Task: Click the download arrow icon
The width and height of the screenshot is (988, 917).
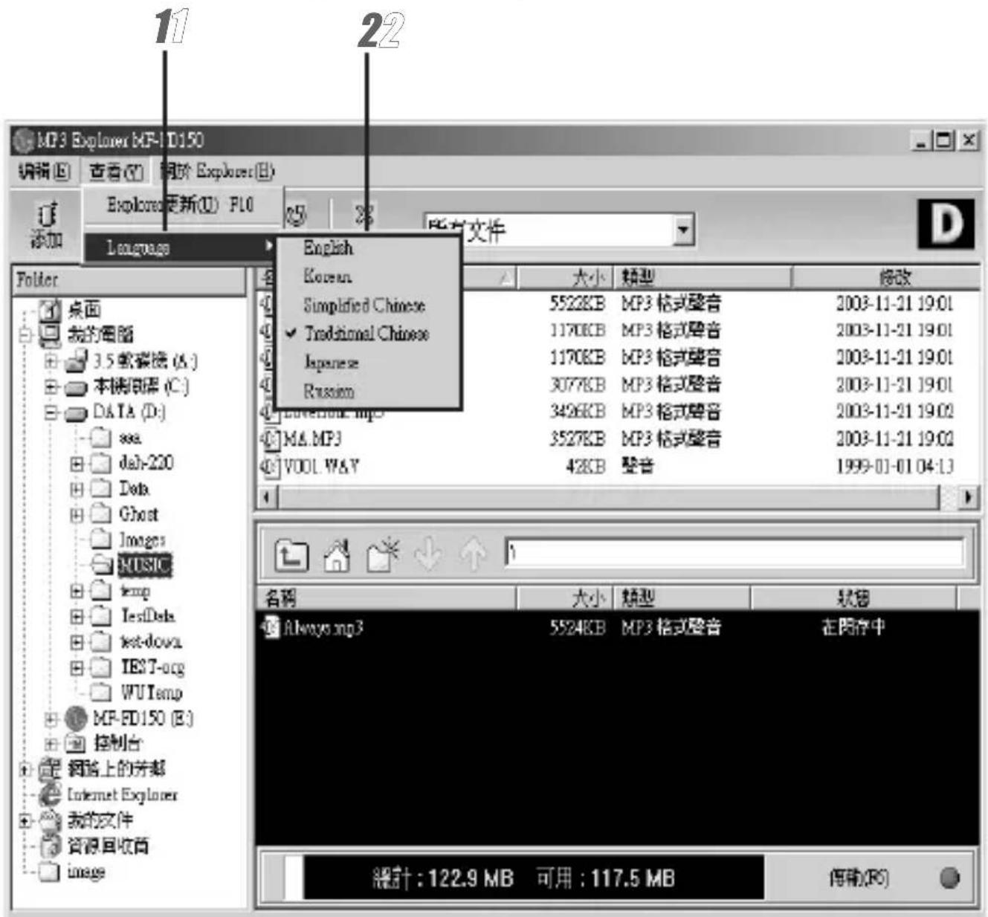Action: coord(428,555)
